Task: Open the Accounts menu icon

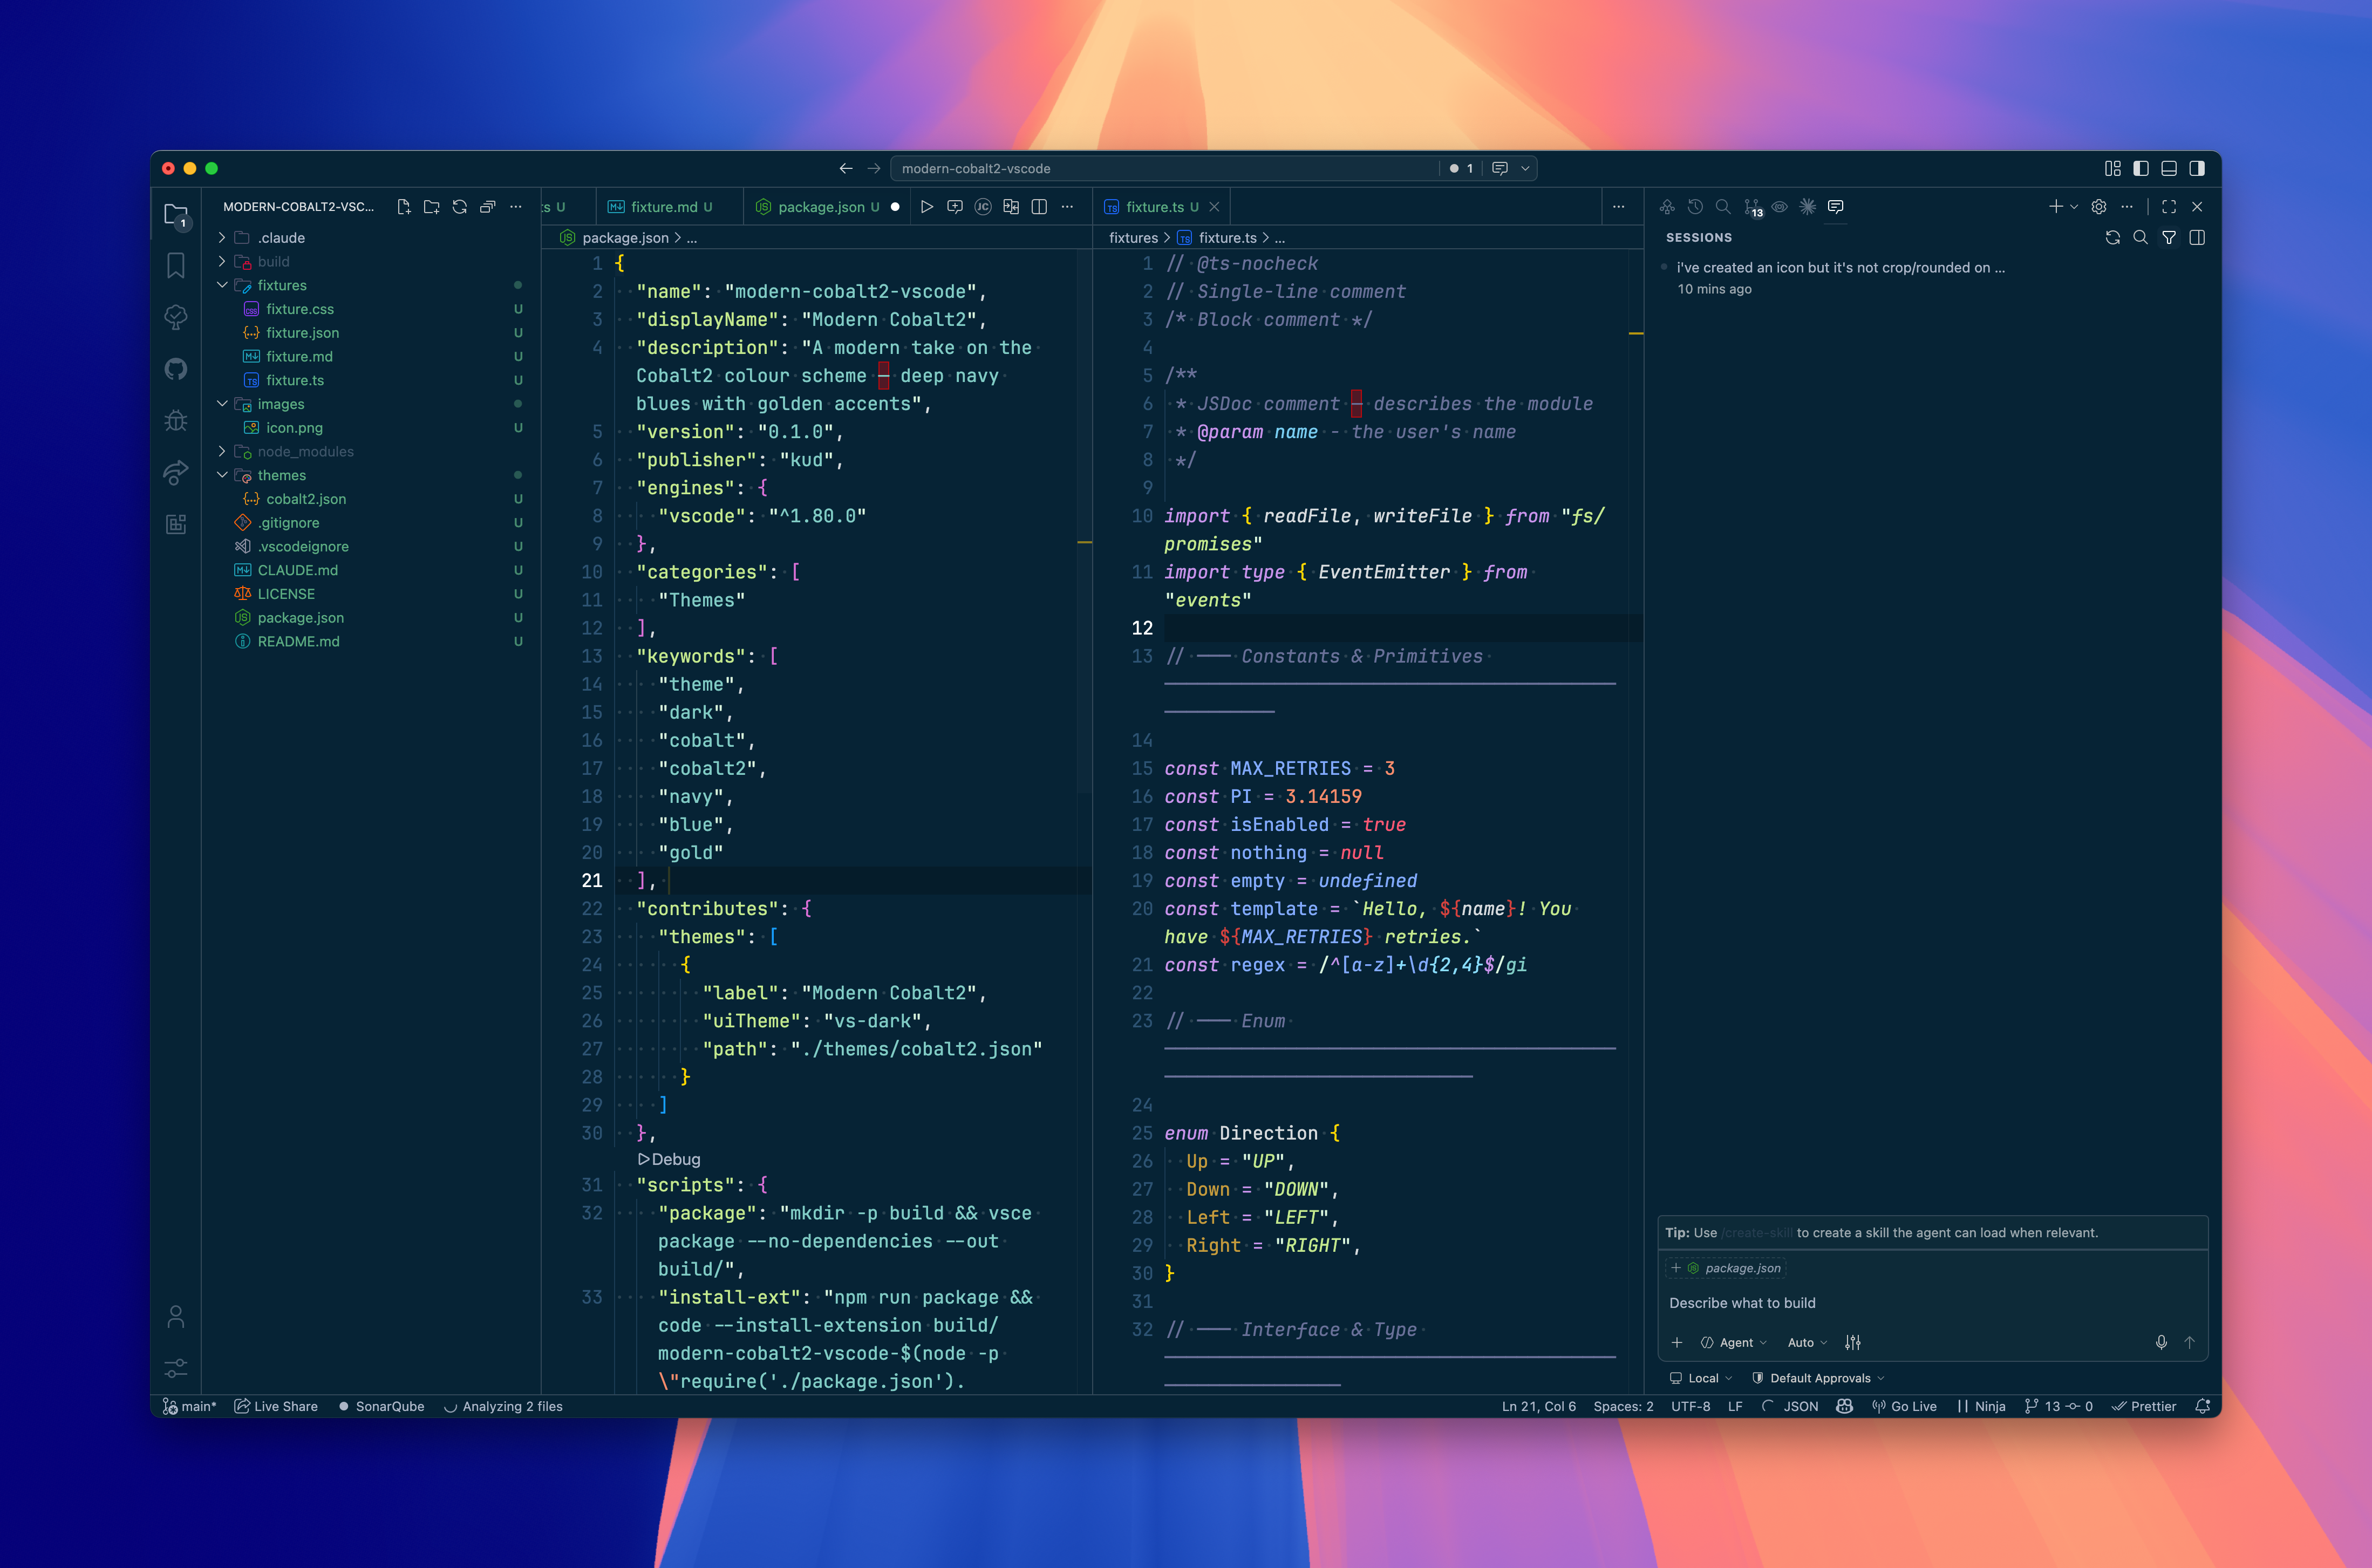Action: pos(176,1317)
